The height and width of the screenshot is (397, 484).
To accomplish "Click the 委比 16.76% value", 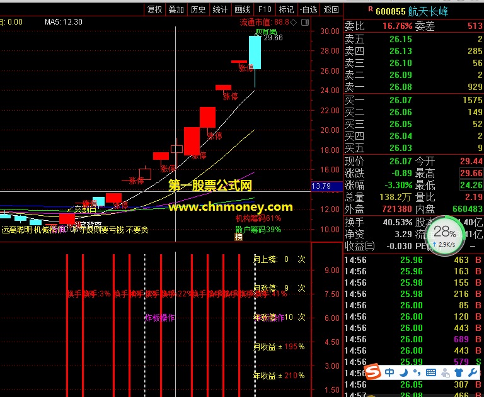I will (x=398, y=26).
